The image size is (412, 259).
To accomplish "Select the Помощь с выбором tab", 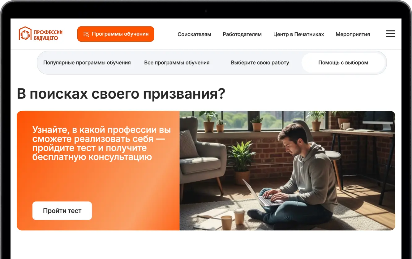I will (x=343, y=63).
